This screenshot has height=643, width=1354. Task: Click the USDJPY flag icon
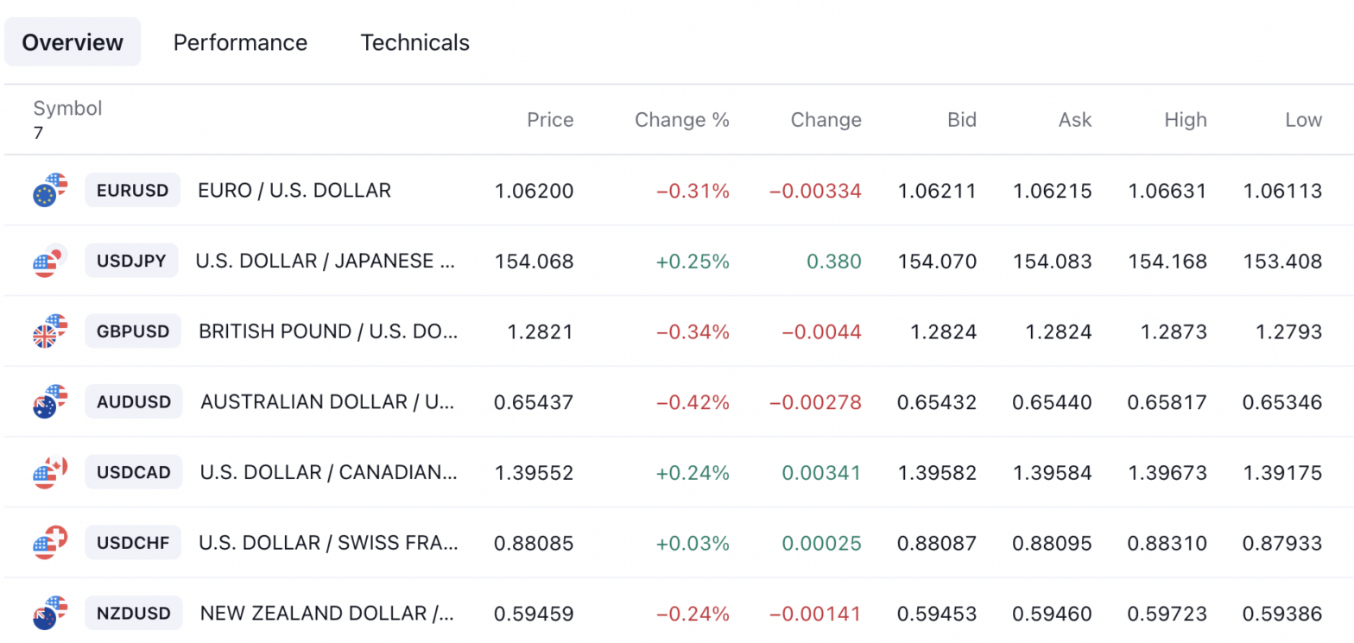pos(47,261)
